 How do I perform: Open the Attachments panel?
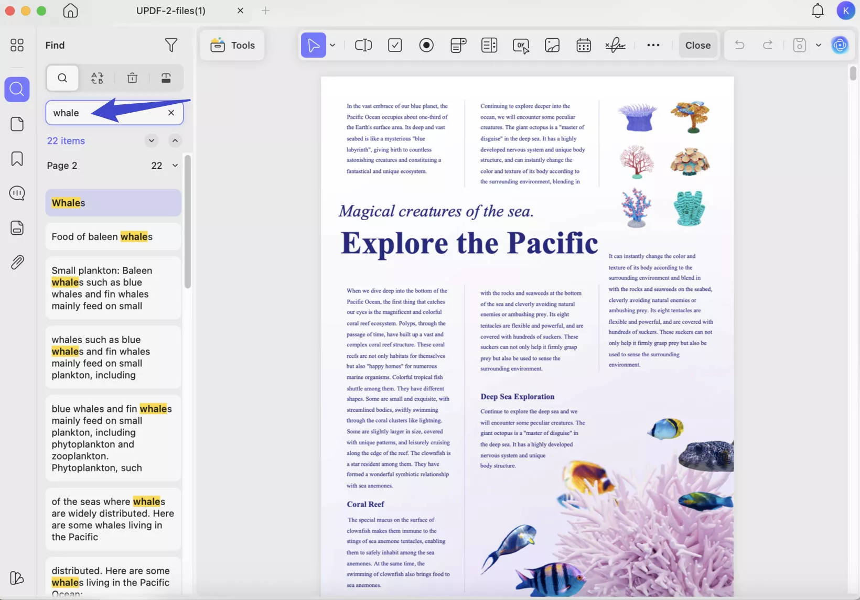[x=17, y=262]
